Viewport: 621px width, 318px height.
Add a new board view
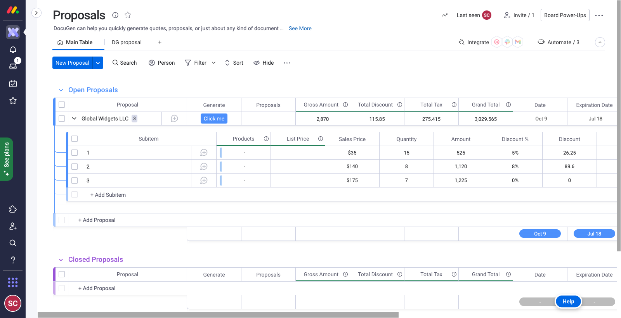pos(160,42)
